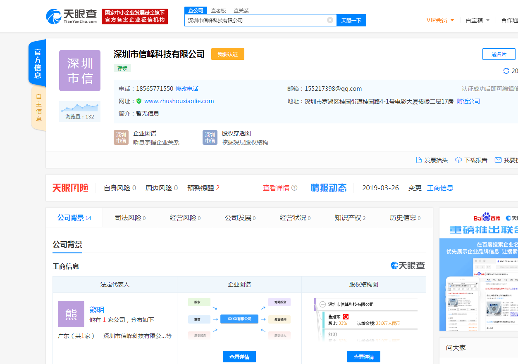Open the 企业图谱 enterprise graph icon
The height and width of the screenshot is (364, 518).
(121, 137)
